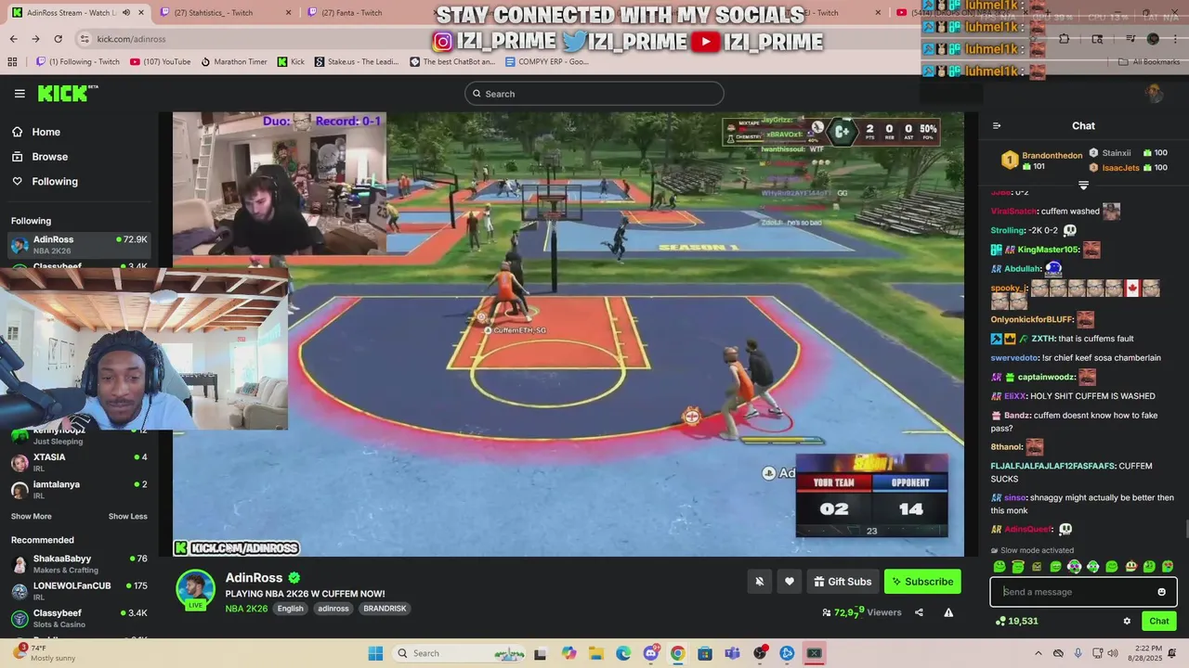
Task: Reload the page
Action: point(58,39)
